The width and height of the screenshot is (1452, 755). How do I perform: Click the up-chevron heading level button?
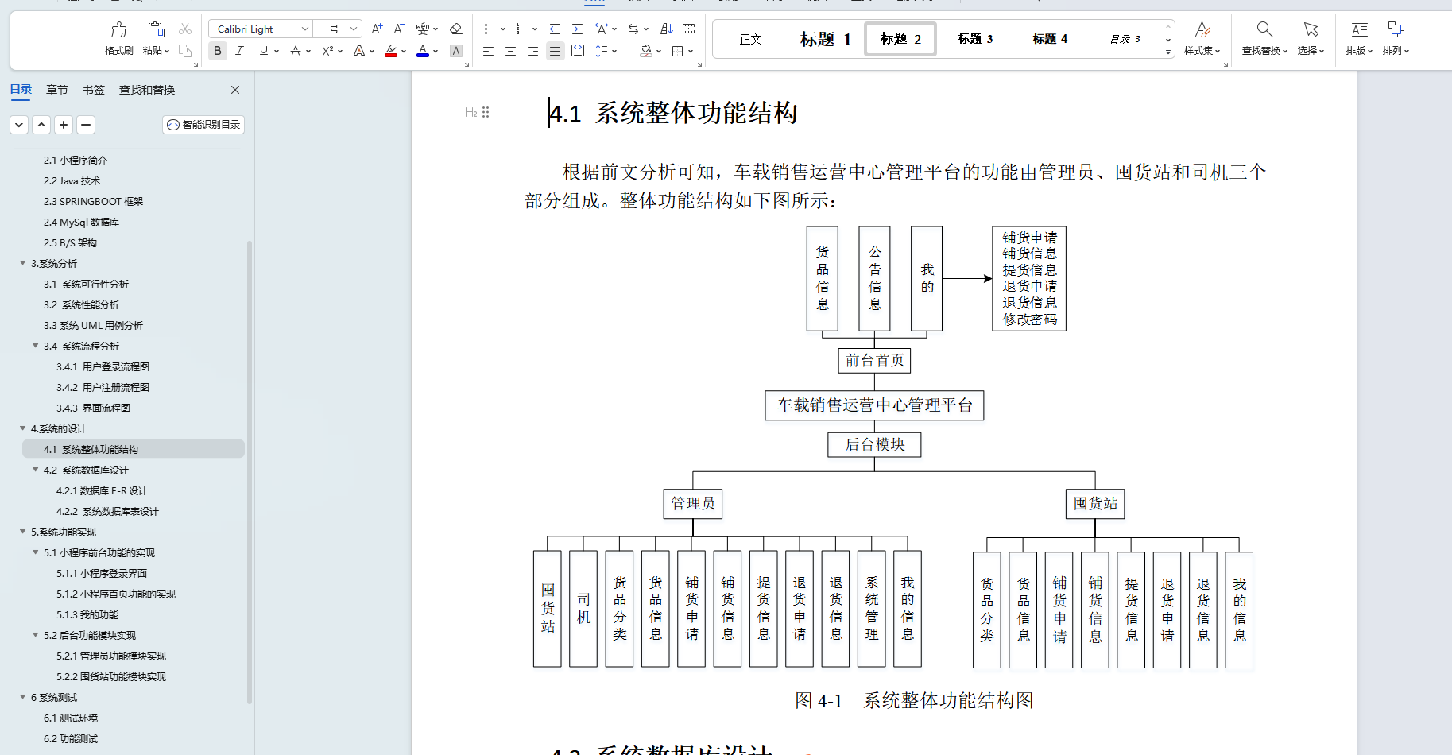(x=41, y=125)
